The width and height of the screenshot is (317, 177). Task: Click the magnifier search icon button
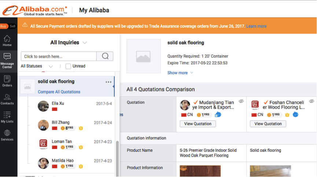pyautogui.click(x=105, y=56)
